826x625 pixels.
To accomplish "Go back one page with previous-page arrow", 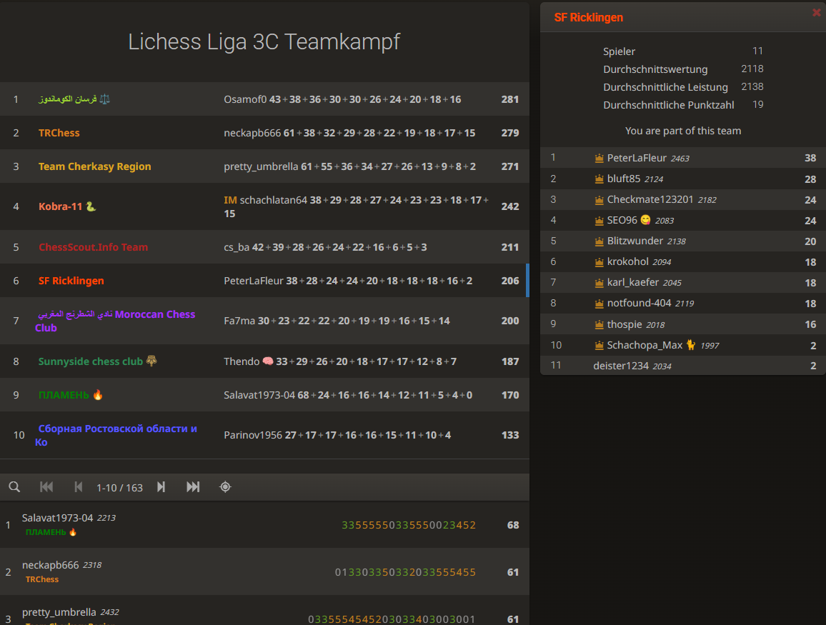I will pos(79,486).
